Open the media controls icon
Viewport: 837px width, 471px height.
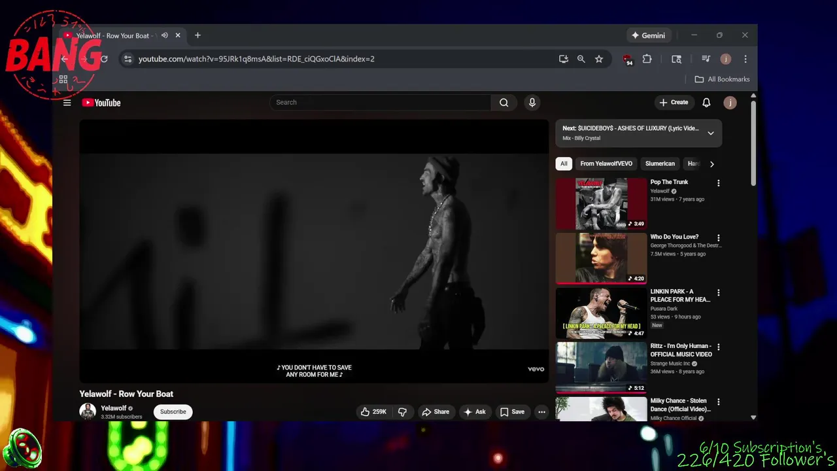706,59
